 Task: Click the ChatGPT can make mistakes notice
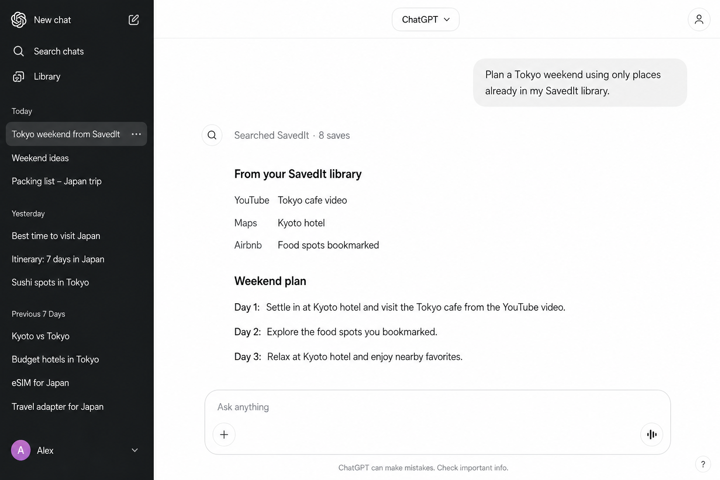[423, 468]
